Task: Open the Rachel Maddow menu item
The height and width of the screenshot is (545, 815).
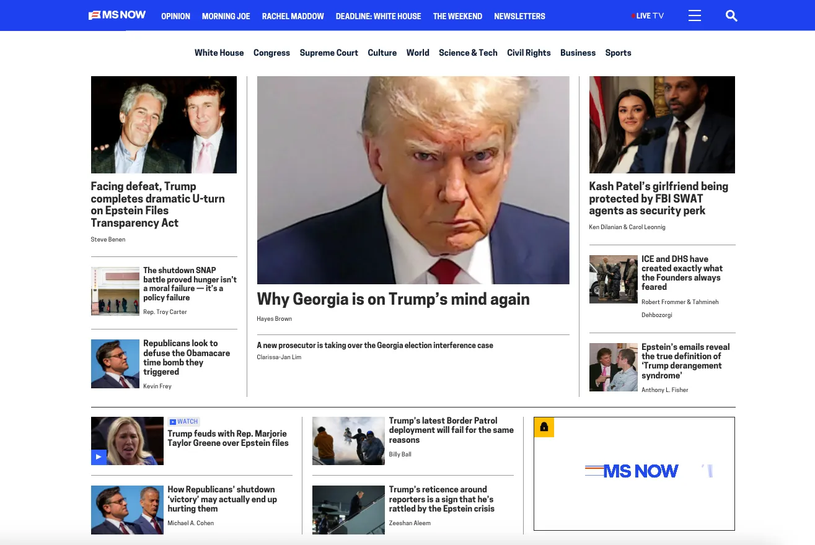Action: [293, 16]
